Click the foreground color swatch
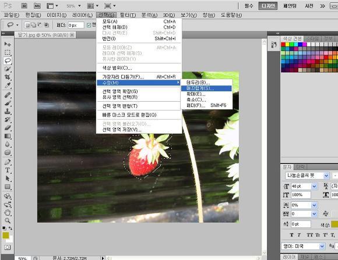The height and width of the screenshot is (260, 338). pos(6,235)
